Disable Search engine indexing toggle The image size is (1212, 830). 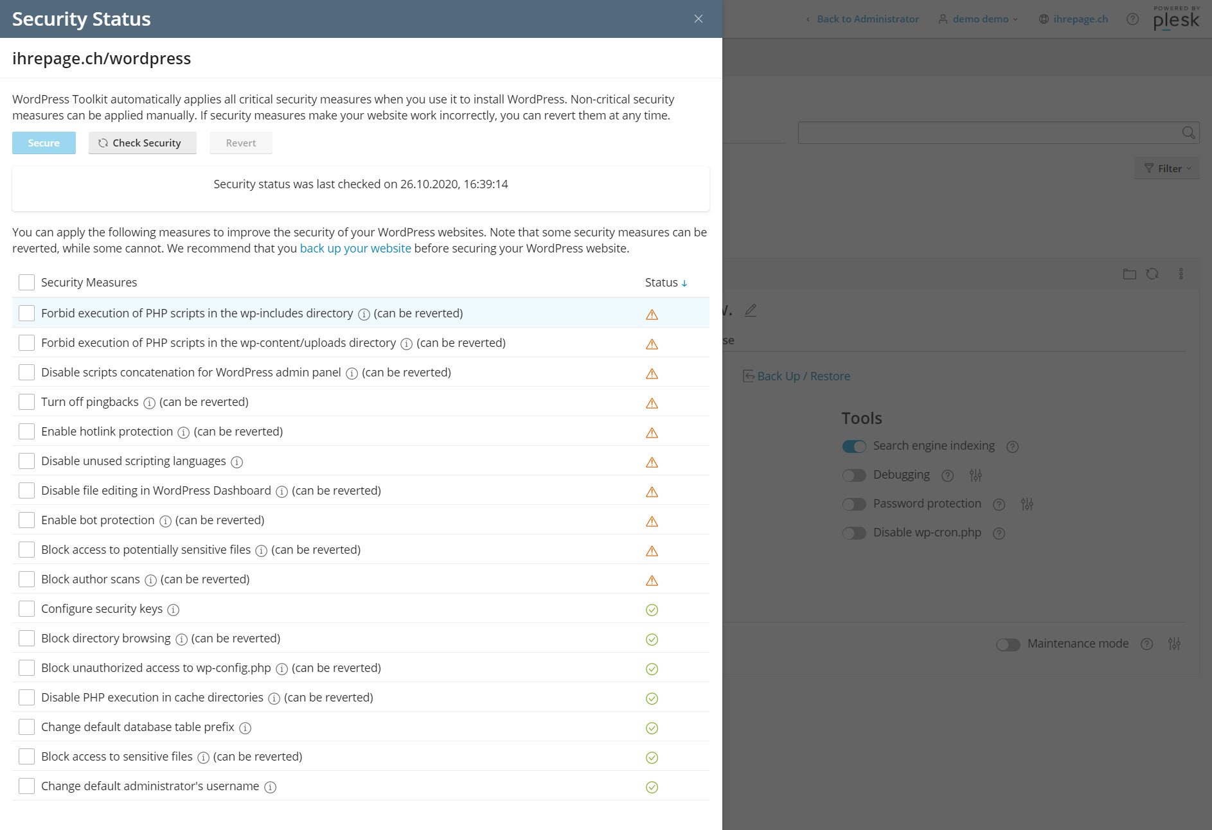coord(854,446)
